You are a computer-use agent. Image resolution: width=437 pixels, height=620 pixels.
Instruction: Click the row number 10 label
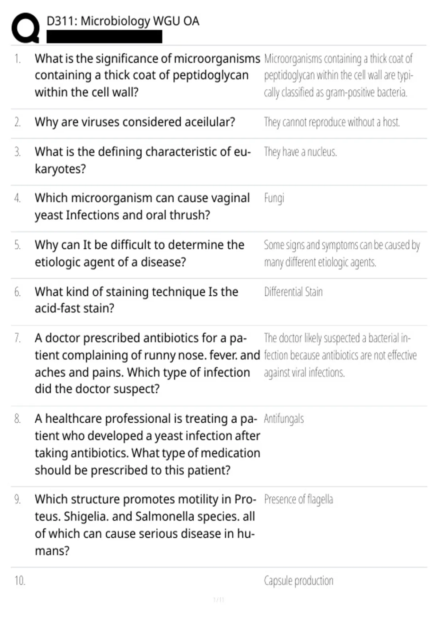click(x=20, y=581)
